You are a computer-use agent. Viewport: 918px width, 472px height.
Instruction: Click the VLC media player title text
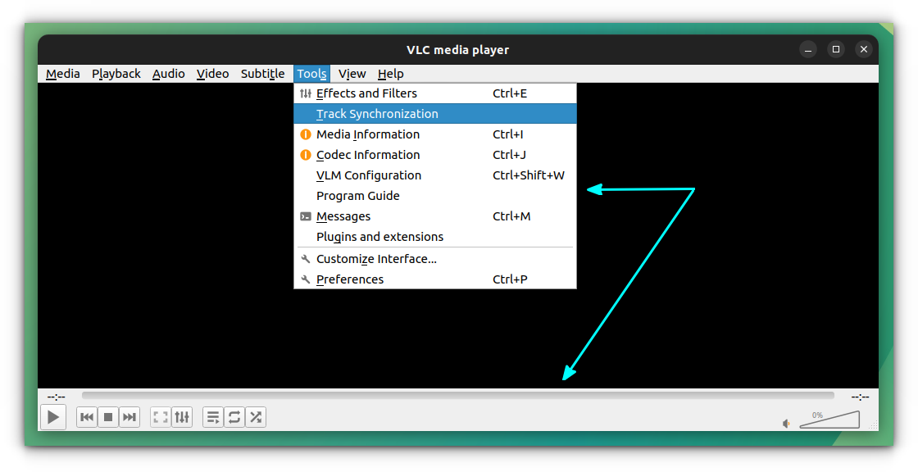click(x=458, y=50)
